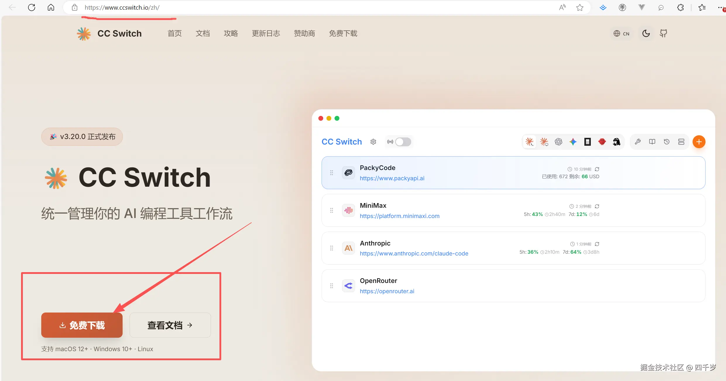The image size is (726, 381).
Task: Select the OpenRouter provider card title
Action: 378,281
